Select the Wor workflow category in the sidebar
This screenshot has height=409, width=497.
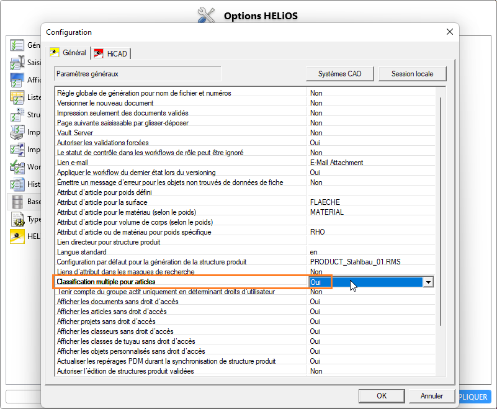pyautogui.click(x=25, y=167)
